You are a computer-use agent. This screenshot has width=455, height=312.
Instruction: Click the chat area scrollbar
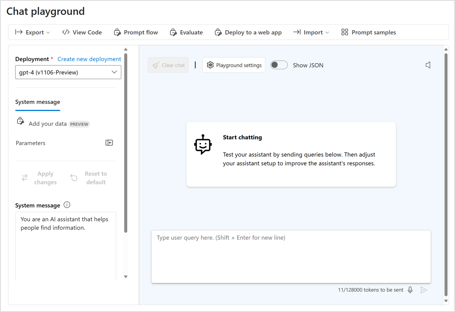pos(446,174)
